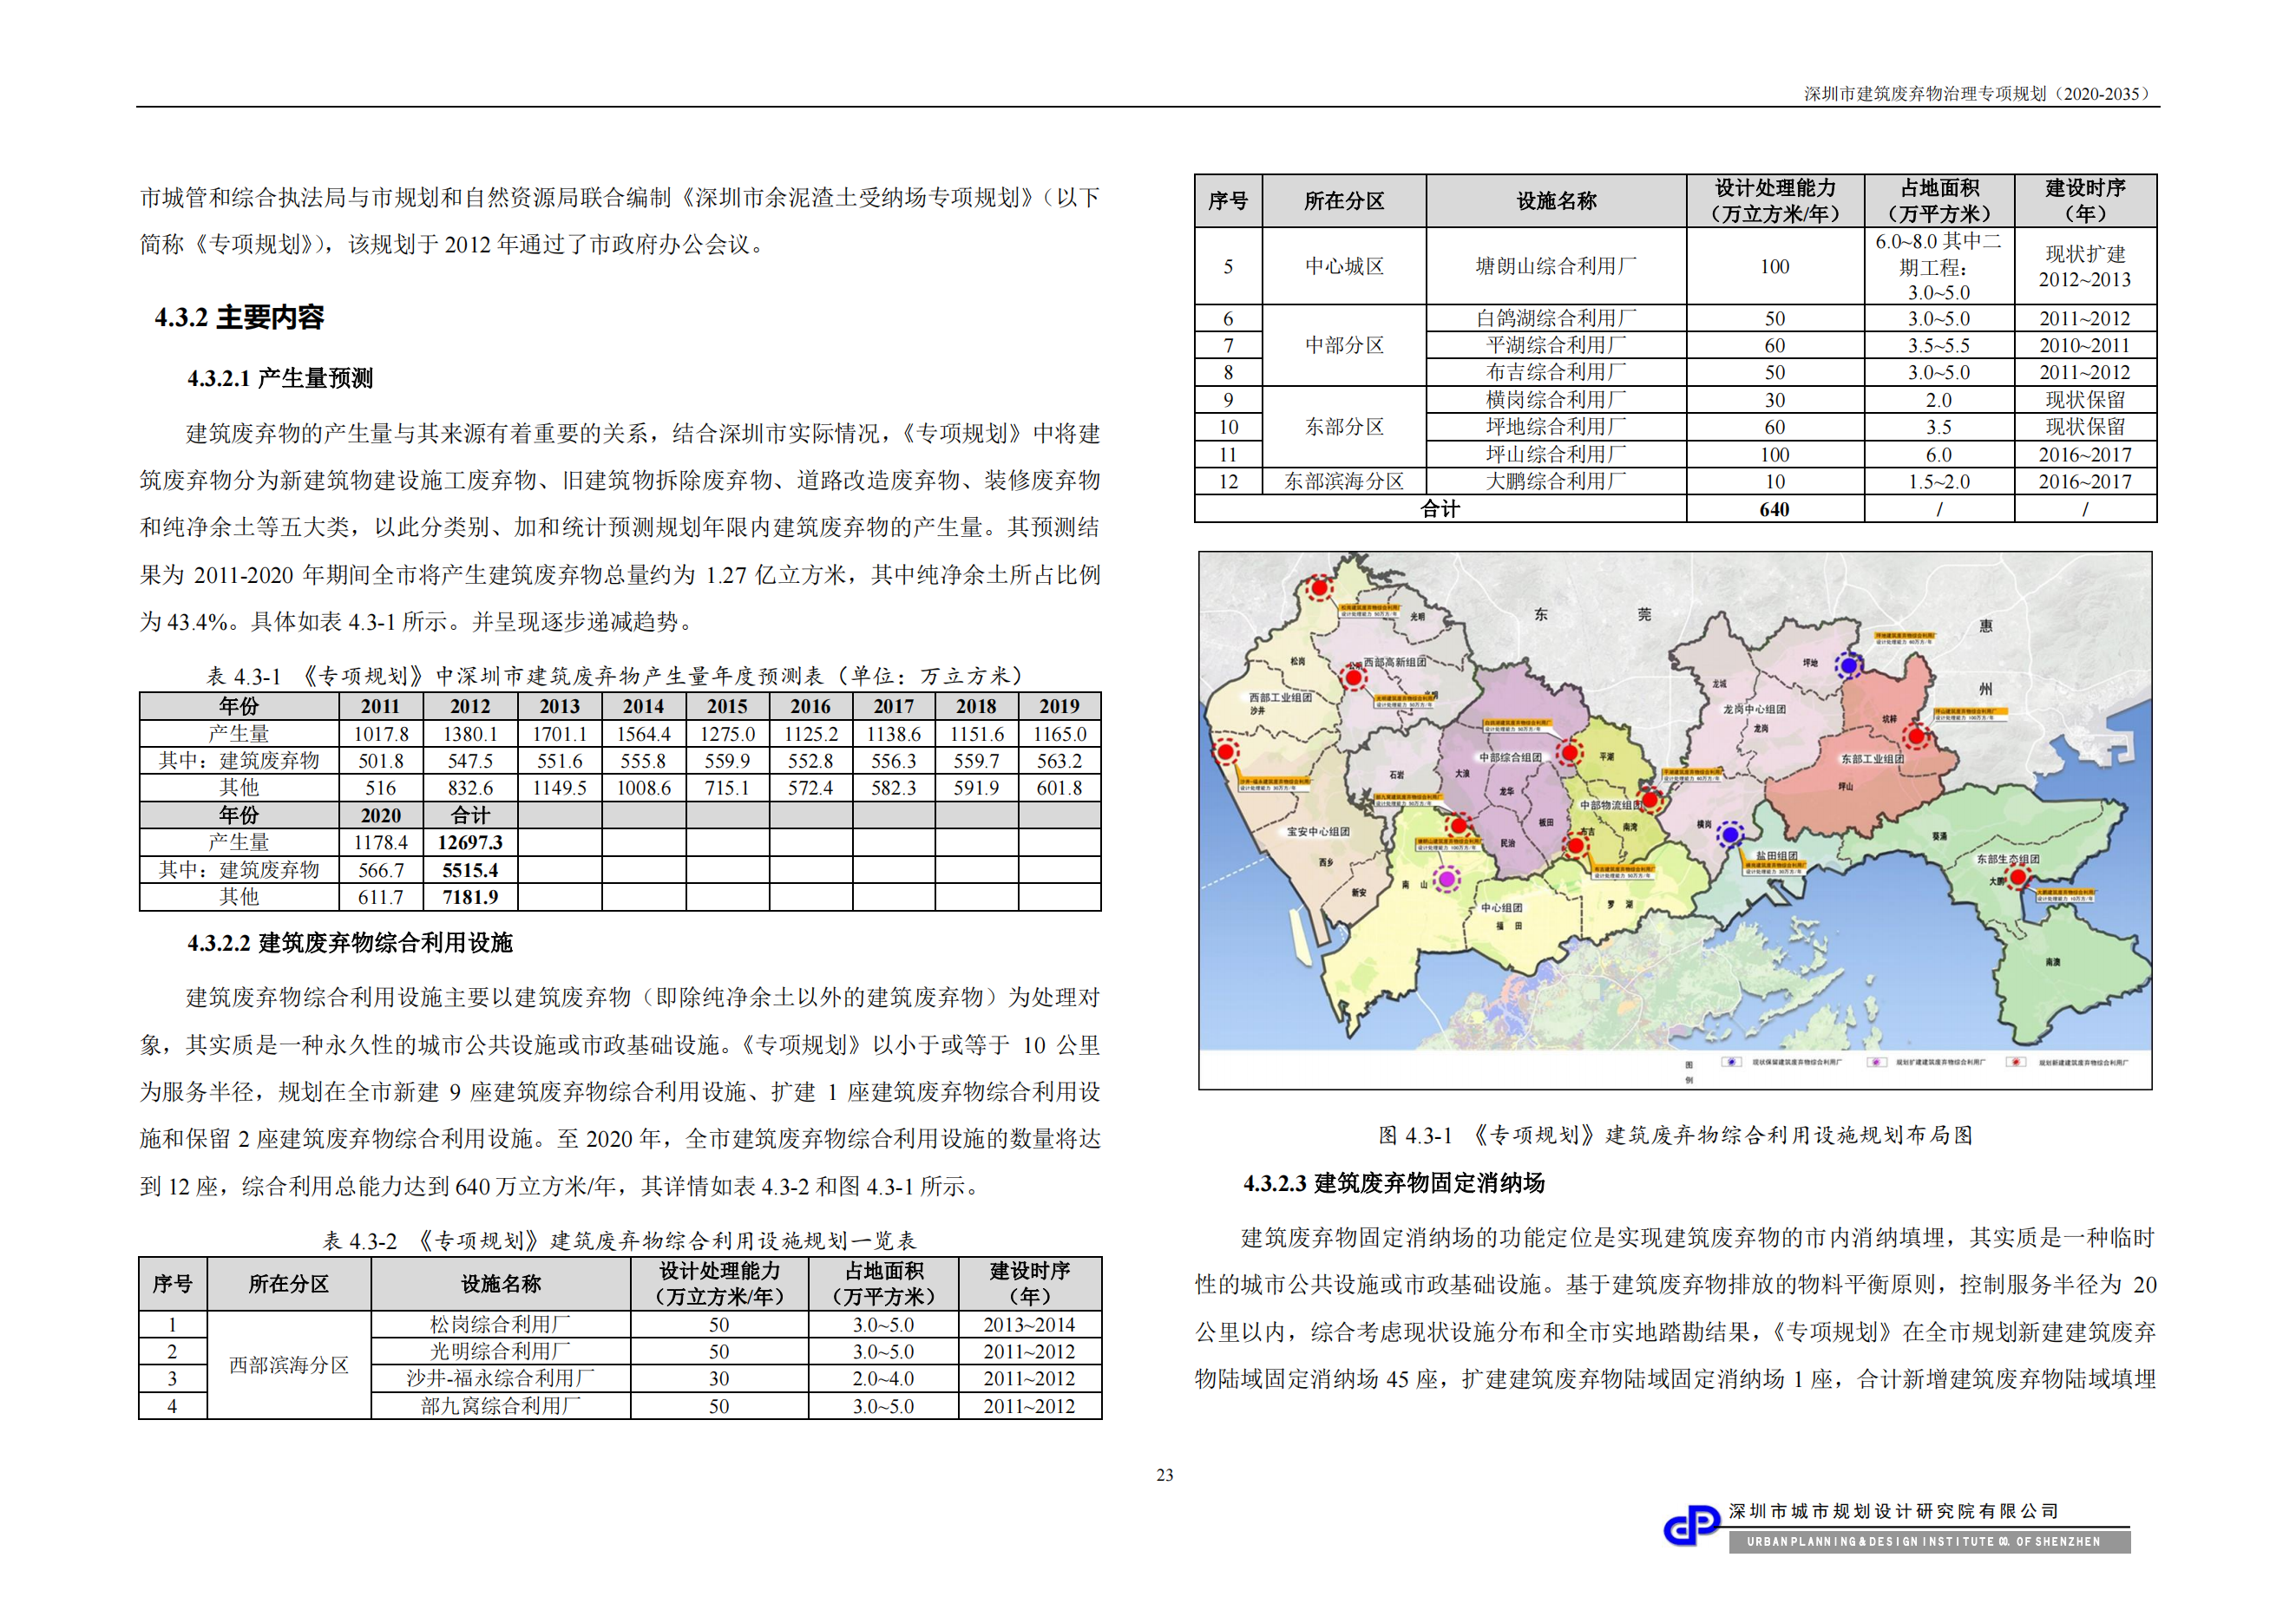Click the header title 深圳市建筑废弃物治理专项规划（2020-2035）
Image resolution: width=2296 pixels, height=1623 pixels.
coord(1980,94)
